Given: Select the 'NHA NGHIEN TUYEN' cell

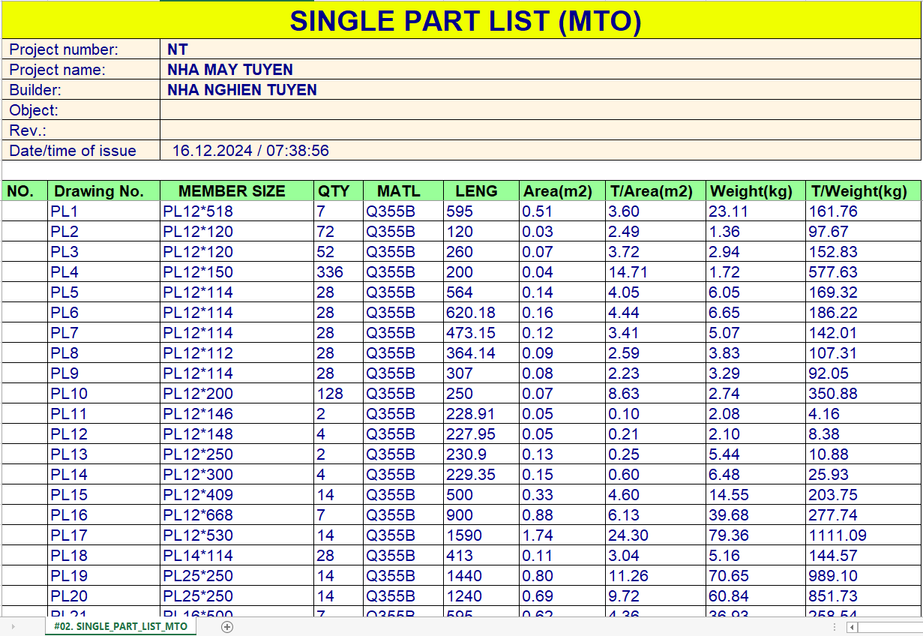Looking at the screenshot, I should pyautogui.click(x=540, y=90).
